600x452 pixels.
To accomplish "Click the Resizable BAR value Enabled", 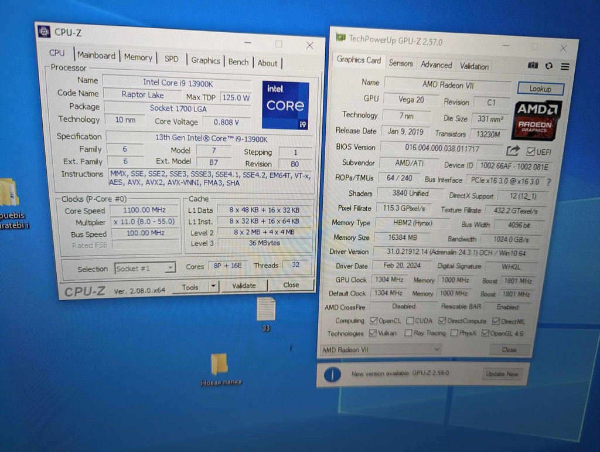I will click(507, 307).
